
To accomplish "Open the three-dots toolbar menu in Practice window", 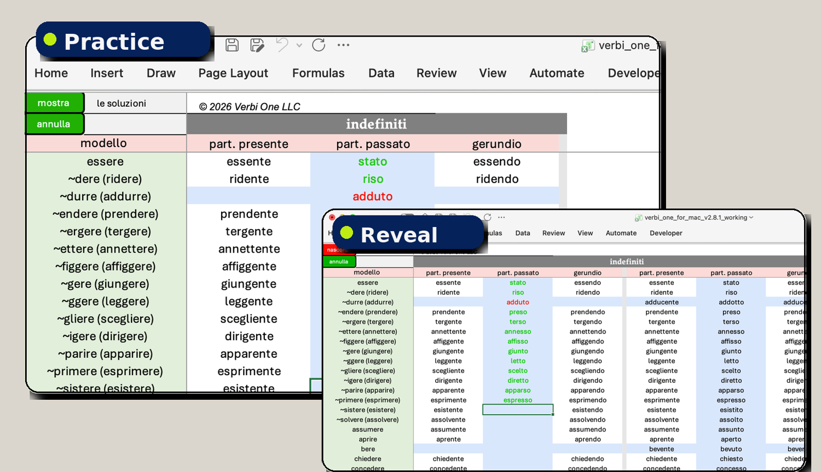I will pyautogui.click(x=343, y=45).
